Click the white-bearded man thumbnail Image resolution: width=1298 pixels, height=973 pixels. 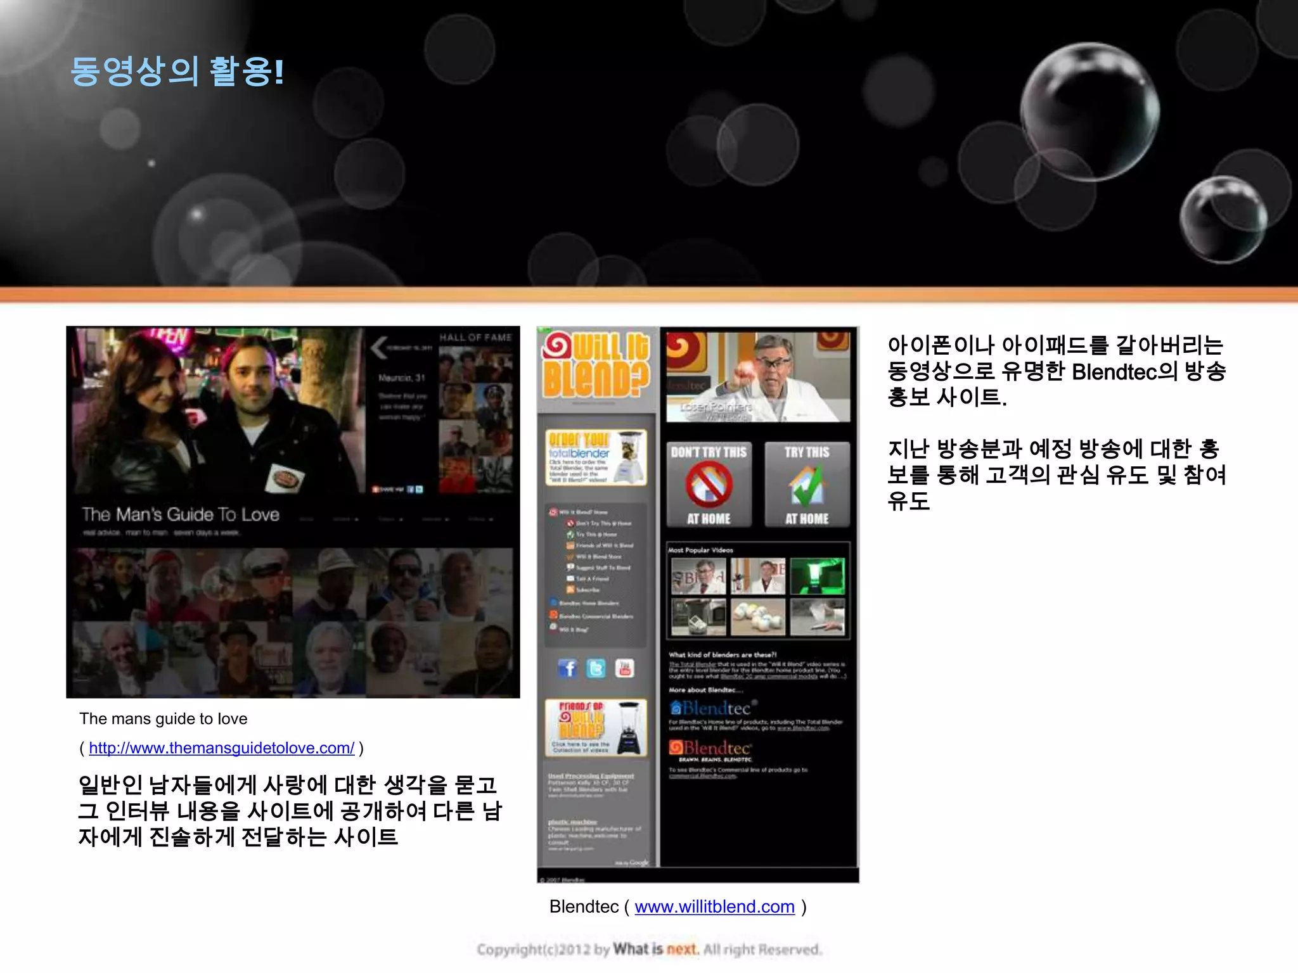click(x=328, y=657)
